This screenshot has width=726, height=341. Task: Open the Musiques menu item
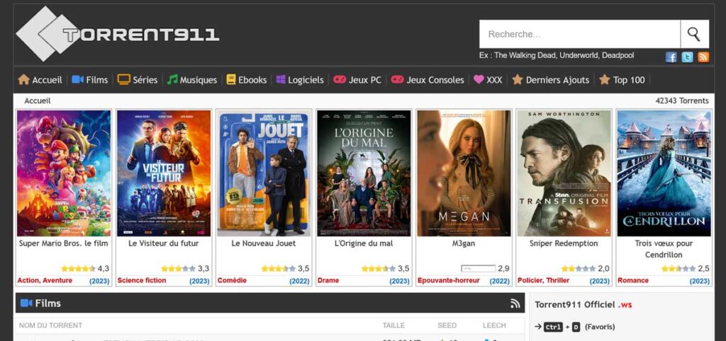click(199, 80)
